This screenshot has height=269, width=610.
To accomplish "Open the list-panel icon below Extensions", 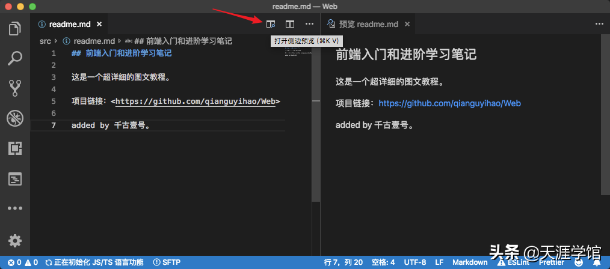I will click(x=15, y=178).
